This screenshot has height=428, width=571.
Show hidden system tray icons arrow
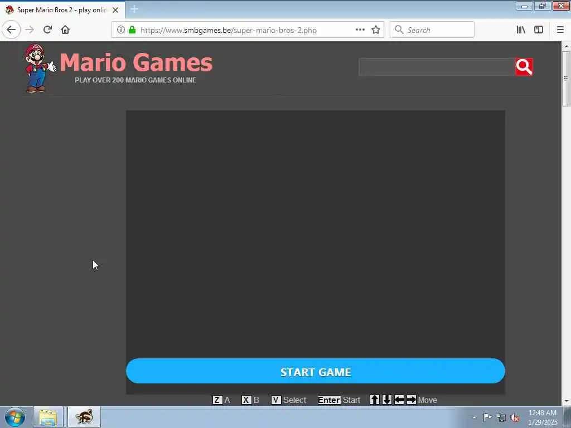[474, 418]
